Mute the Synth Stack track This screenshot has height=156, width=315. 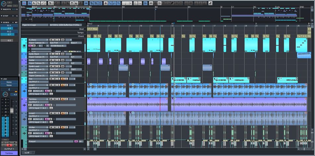pyautogui.click(x=55, y=54)
